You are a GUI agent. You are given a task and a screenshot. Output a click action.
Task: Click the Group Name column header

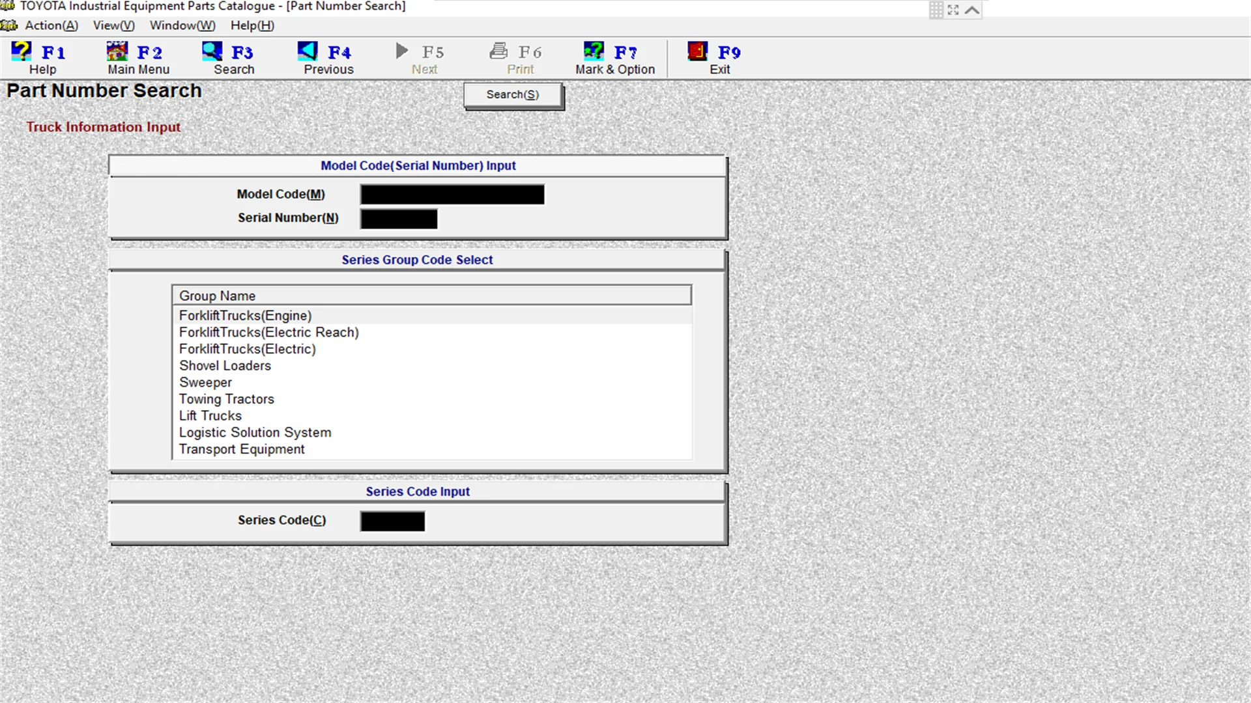(431, 296)
